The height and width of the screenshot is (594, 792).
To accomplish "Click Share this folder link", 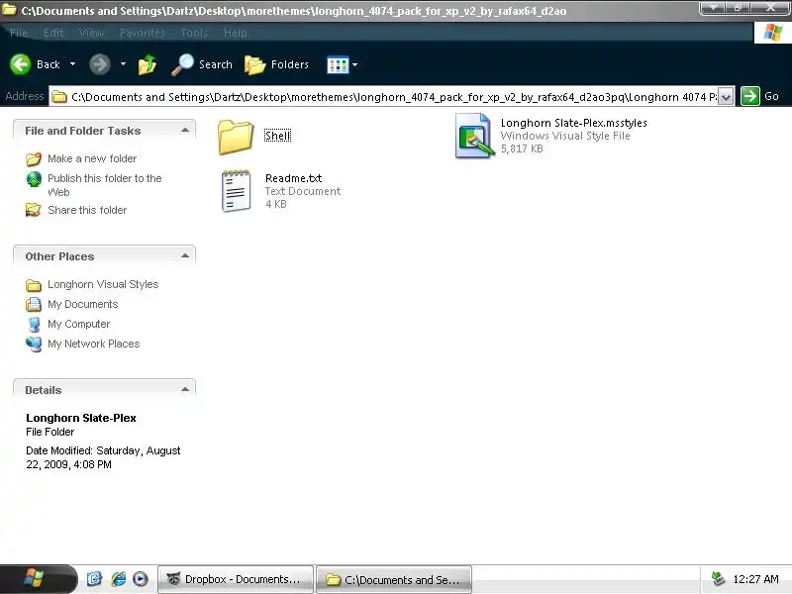I will click(x=87, y=210).
